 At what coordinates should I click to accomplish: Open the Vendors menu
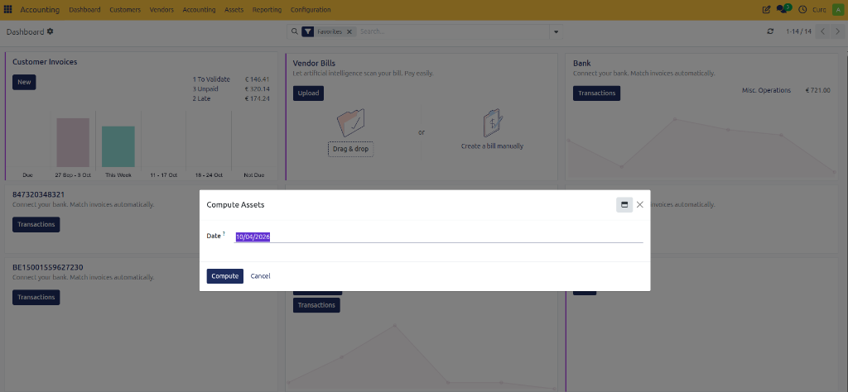pos(161,10)
